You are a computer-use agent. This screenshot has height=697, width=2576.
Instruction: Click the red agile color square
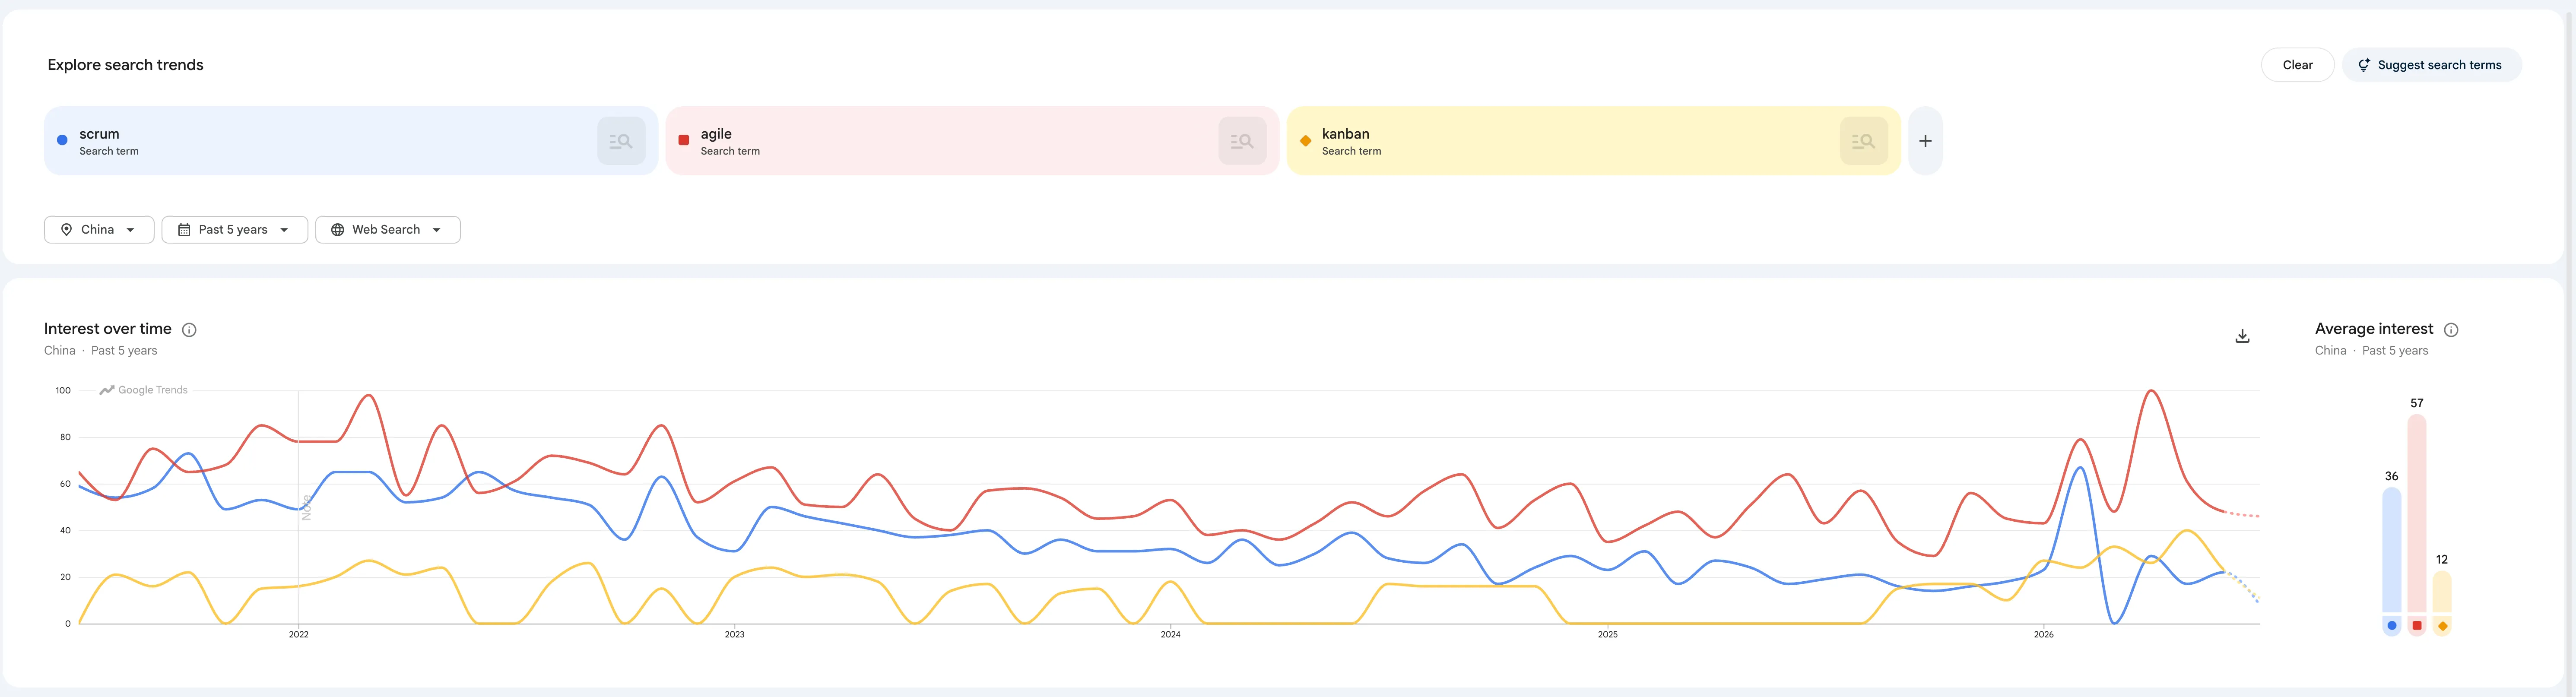click(684, 141)
